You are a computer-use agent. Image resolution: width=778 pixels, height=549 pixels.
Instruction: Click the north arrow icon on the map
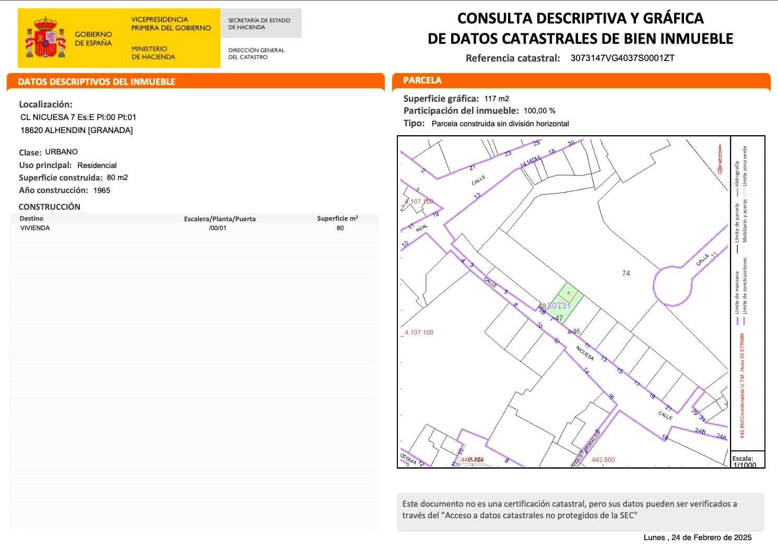coord(720,151)
